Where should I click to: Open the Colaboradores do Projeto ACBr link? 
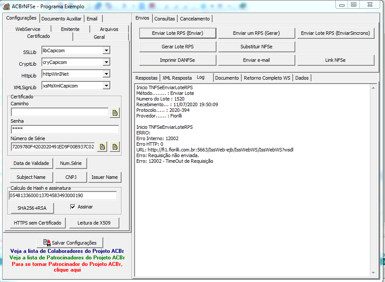point(67,251)
